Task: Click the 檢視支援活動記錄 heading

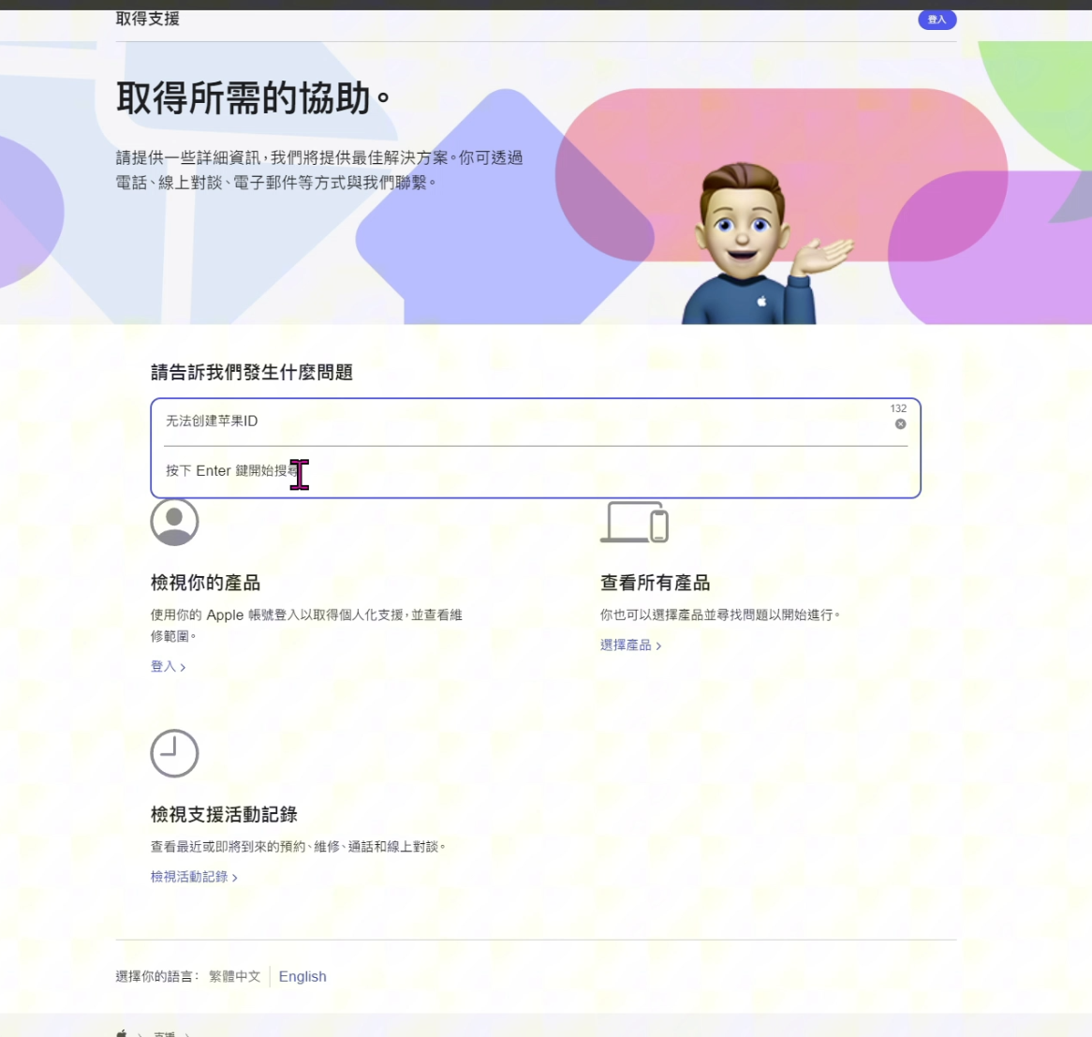Action: (224, 814)
